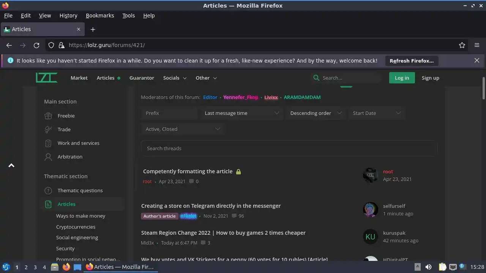Open the Descending order dropdown
The image size is (486, 273).
316,113
